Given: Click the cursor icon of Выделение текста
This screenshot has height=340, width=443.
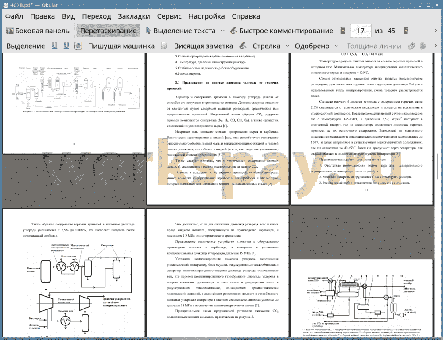Looking at the screenshot, I should pos(148,31).
